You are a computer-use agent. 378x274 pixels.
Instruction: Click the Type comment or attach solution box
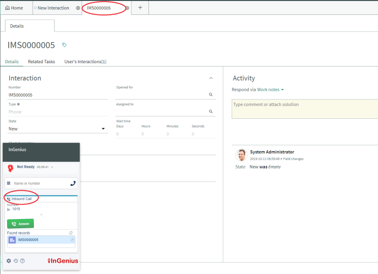tap(305, 109)
